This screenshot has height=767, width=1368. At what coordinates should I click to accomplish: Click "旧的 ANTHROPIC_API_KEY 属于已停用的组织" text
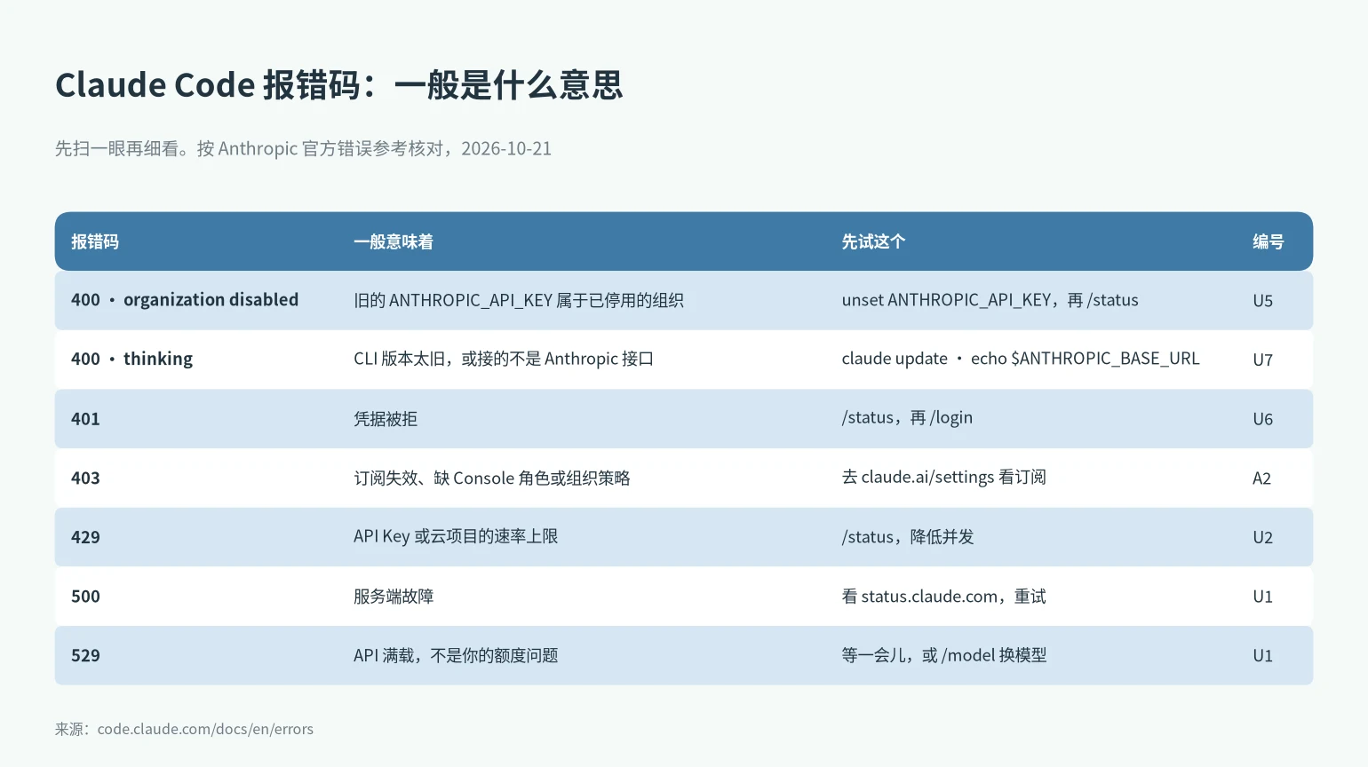(x=519, y=300)
